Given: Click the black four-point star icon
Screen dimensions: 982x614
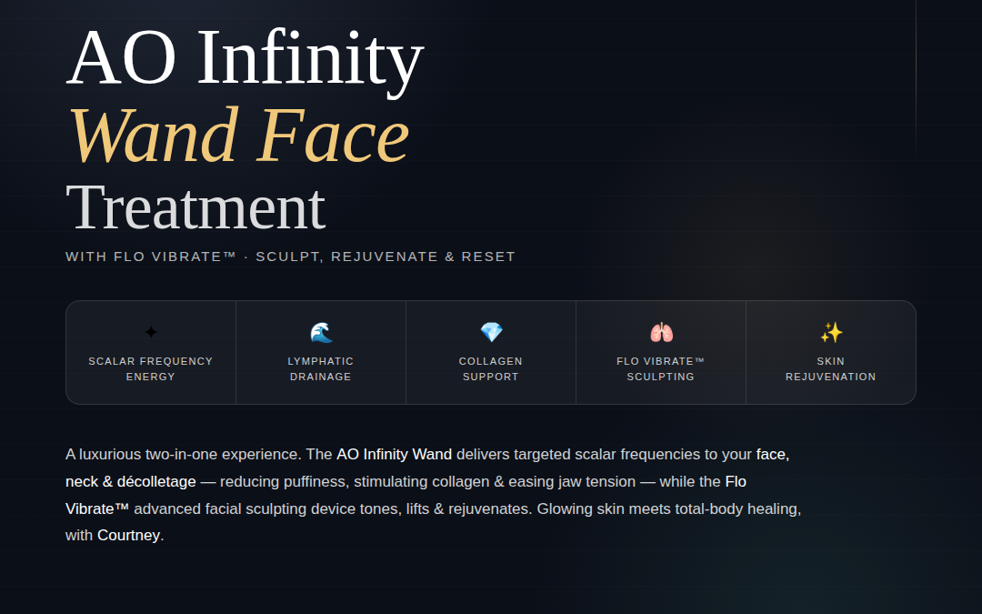Looking at the screenshot, I should 151,333.
